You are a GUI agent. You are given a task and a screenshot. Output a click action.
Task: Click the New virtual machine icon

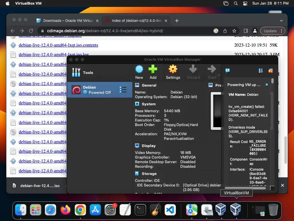tap(139, 69)
